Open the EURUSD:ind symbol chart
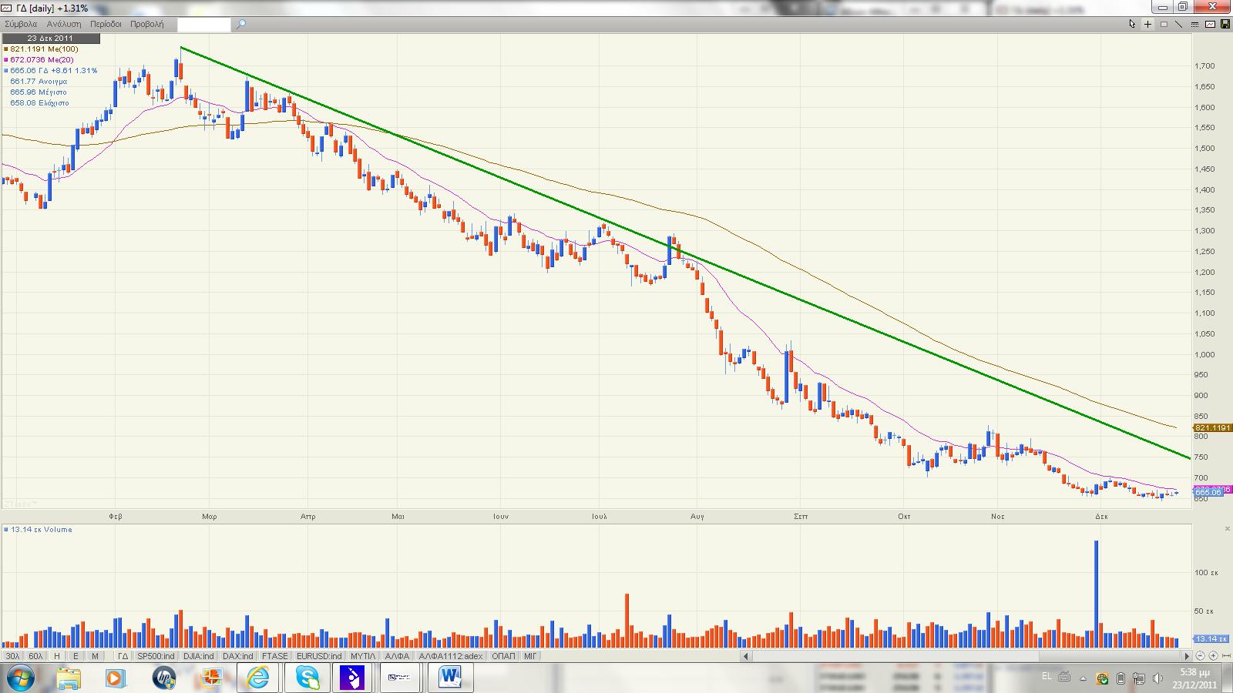Screen dimensions: 1233x693 click(319, 656)
